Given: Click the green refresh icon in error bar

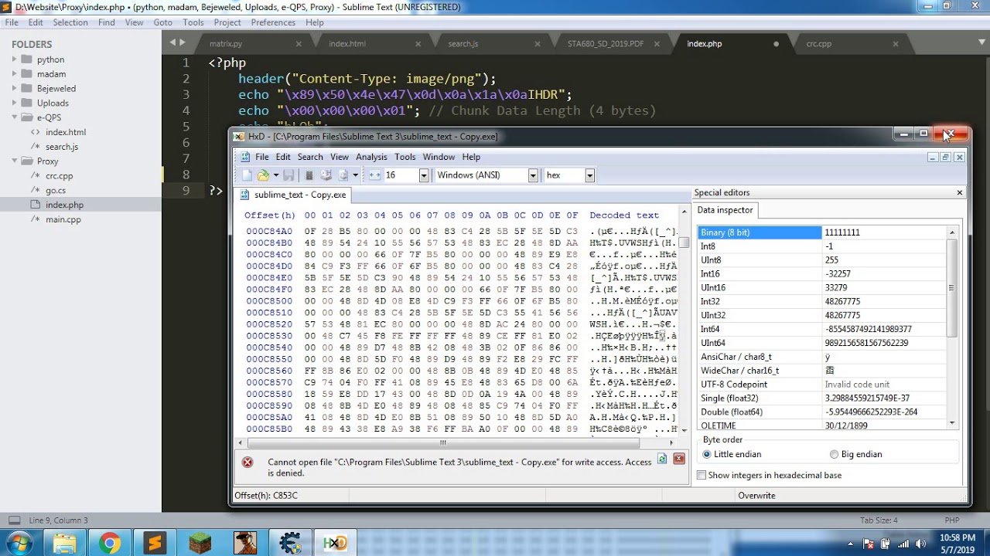Looking at the screenshot, I should coord(662,459).
